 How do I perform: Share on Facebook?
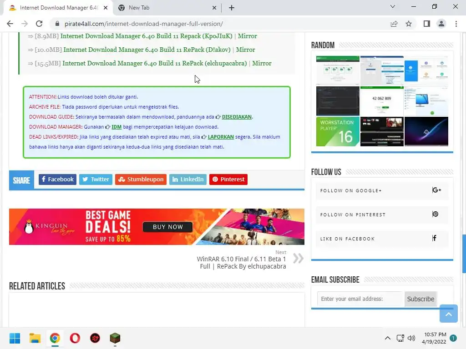click(57, 179)
